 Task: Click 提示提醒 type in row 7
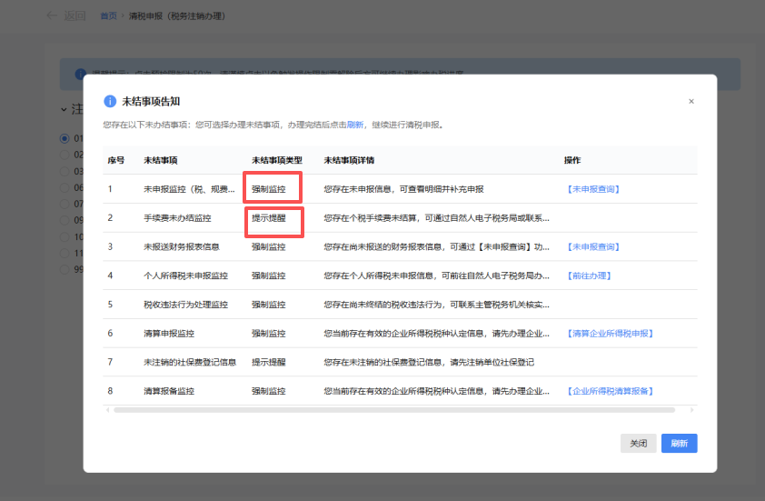[268, 362]
